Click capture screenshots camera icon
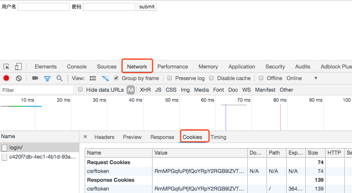Image resolution: width=352 pixels, height=193 pixels. click(x=35, y=78)
